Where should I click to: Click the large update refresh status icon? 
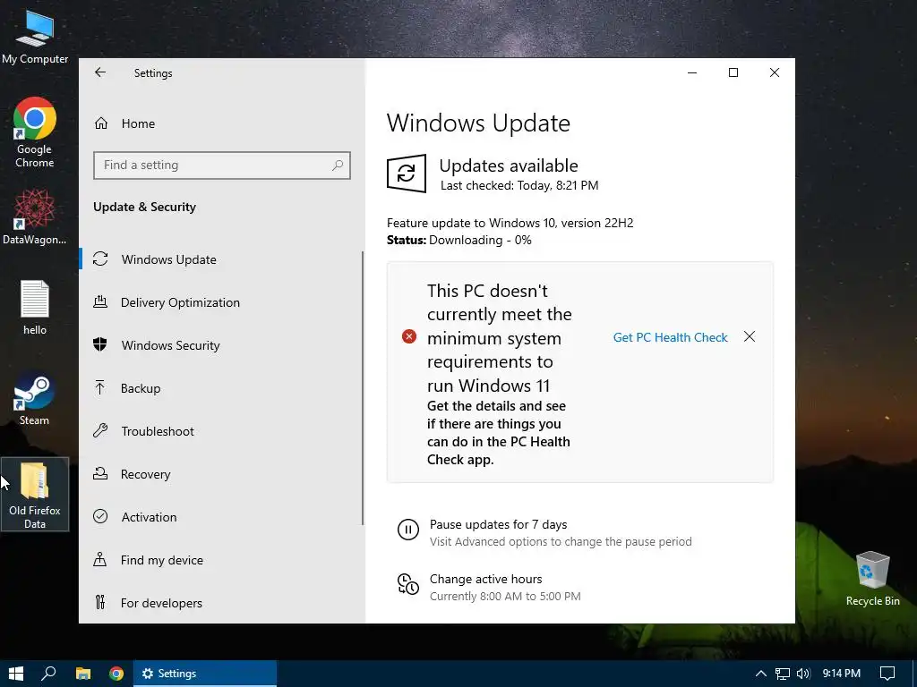coord(407,174)
